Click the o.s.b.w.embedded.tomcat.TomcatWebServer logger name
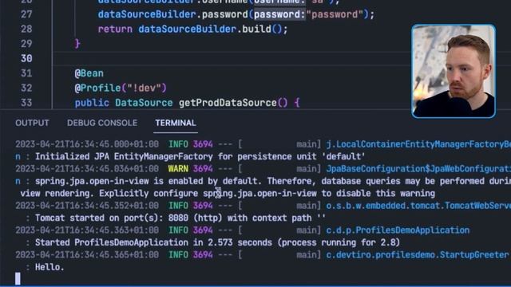Screen dimensions: 511x287 pyautogui.click(x=418, y=206)
